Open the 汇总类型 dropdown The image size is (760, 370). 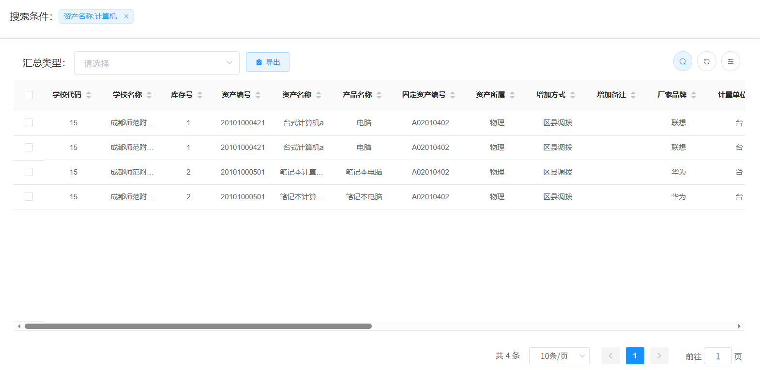pyautogui.click(x=156, y=63)
